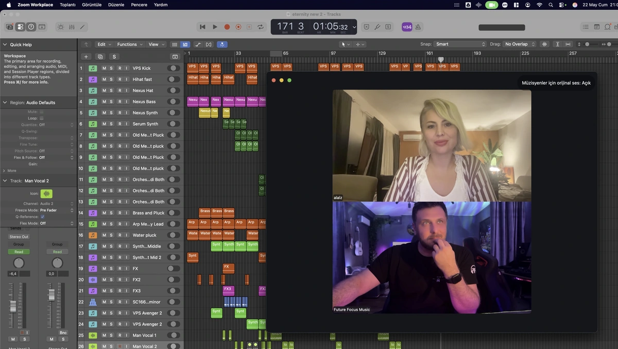
Task: Open the View dropdown in Tracks area
Action: (156, 44)
